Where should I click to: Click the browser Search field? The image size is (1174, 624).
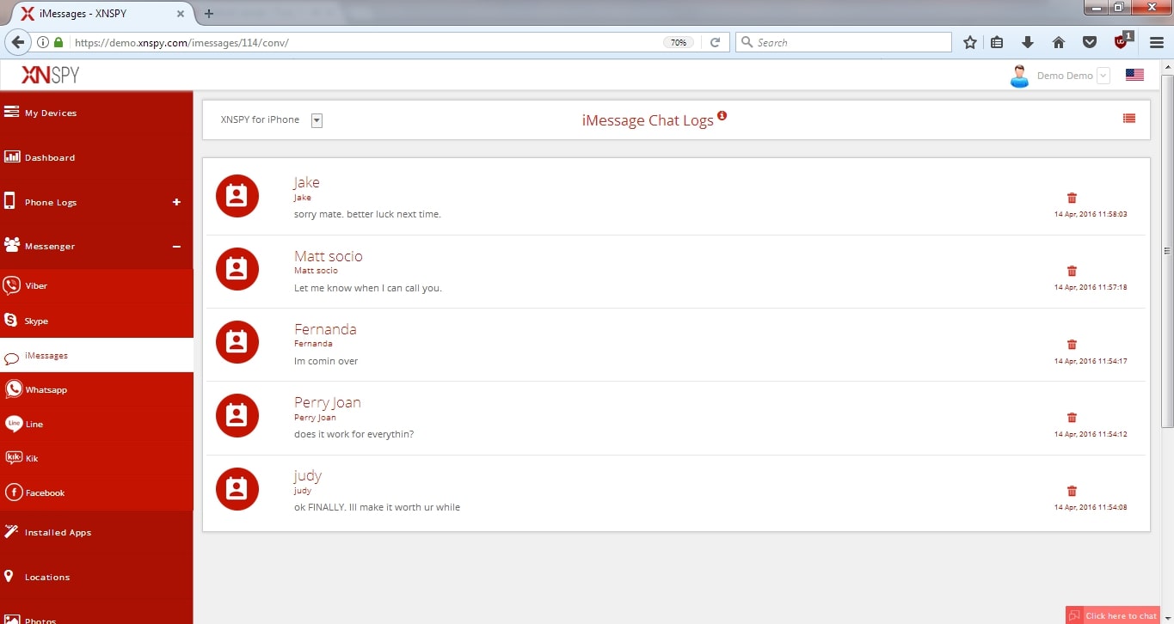tap(843, 42)
